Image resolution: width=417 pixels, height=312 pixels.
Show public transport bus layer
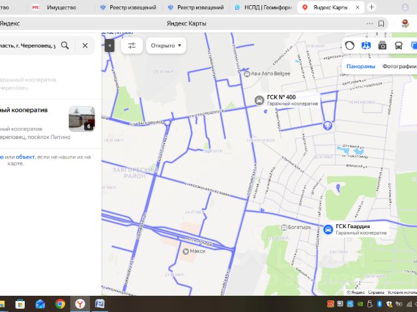[398, 45]
